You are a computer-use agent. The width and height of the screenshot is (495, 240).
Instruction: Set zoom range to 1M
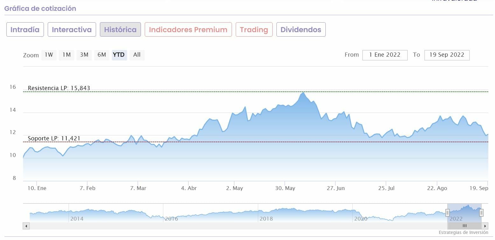66,55
